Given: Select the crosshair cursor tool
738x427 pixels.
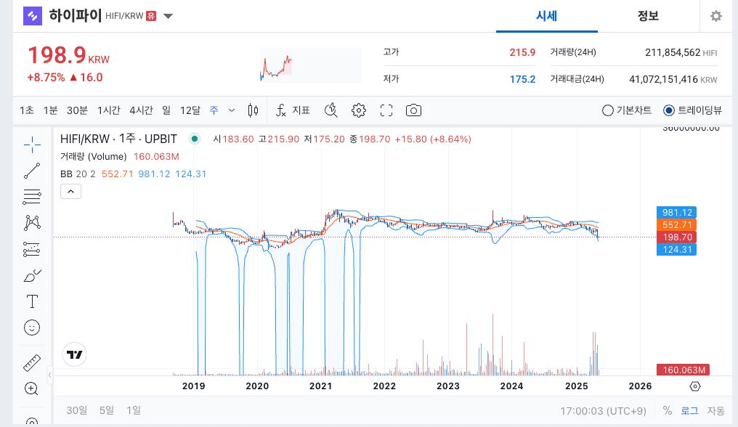Looking at the screenshot, I should (32, 145).
